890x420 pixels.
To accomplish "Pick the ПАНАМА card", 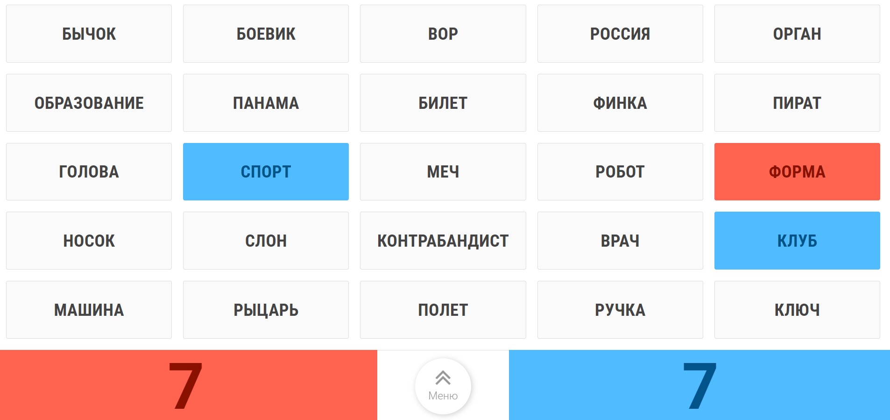I will tap(266, 102).
